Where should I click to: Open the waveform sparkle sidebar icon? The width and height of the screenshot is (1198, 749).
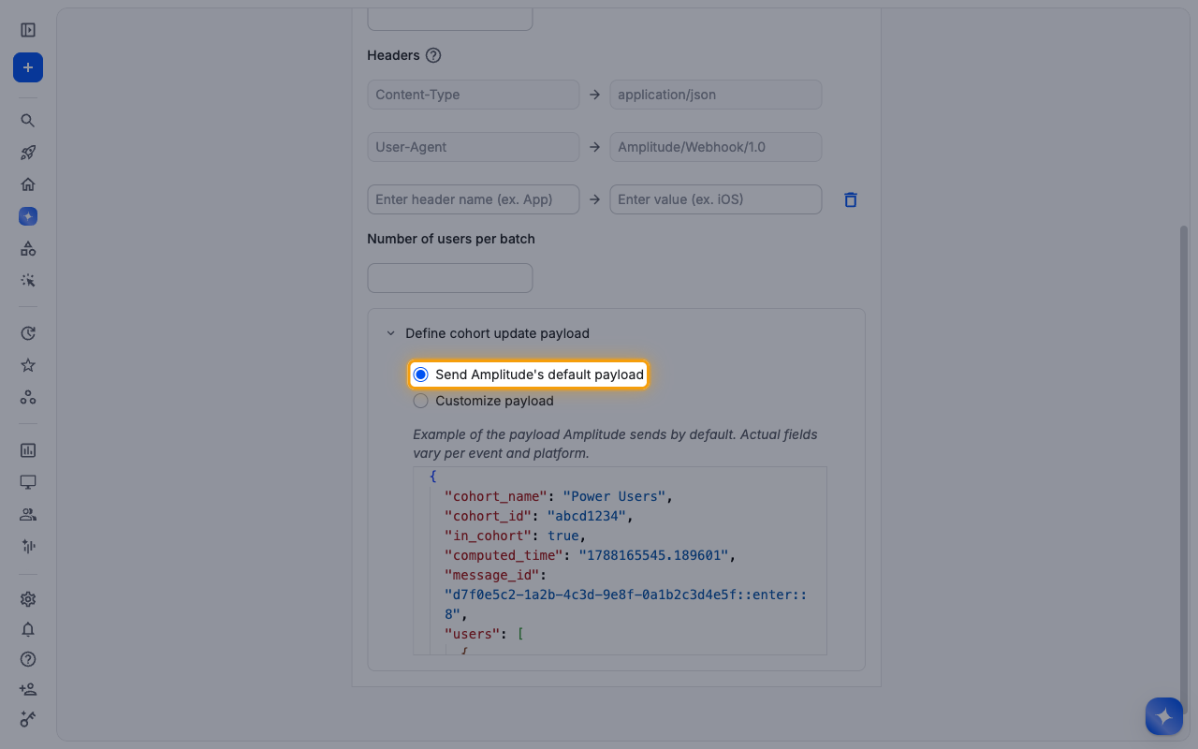[x=28, y=546]
